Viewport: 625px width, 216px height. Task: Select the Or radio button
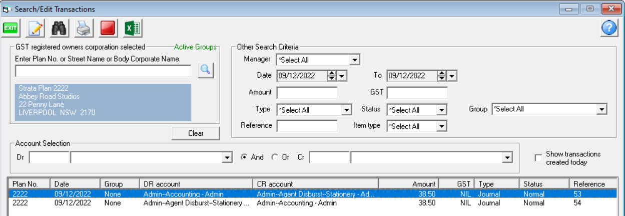click(x=274, y=157)
